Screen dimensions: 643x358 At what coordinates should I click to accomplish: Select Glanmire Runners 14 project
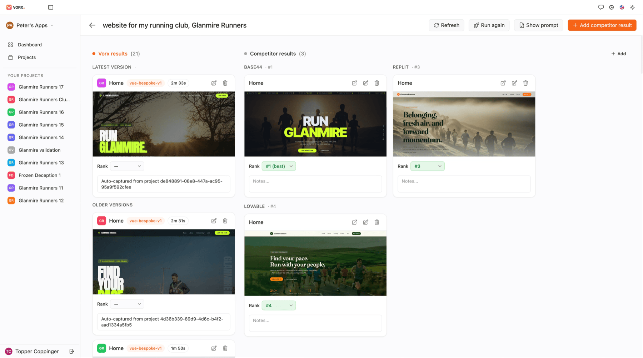pyautogui.click(x=41, y=137)
